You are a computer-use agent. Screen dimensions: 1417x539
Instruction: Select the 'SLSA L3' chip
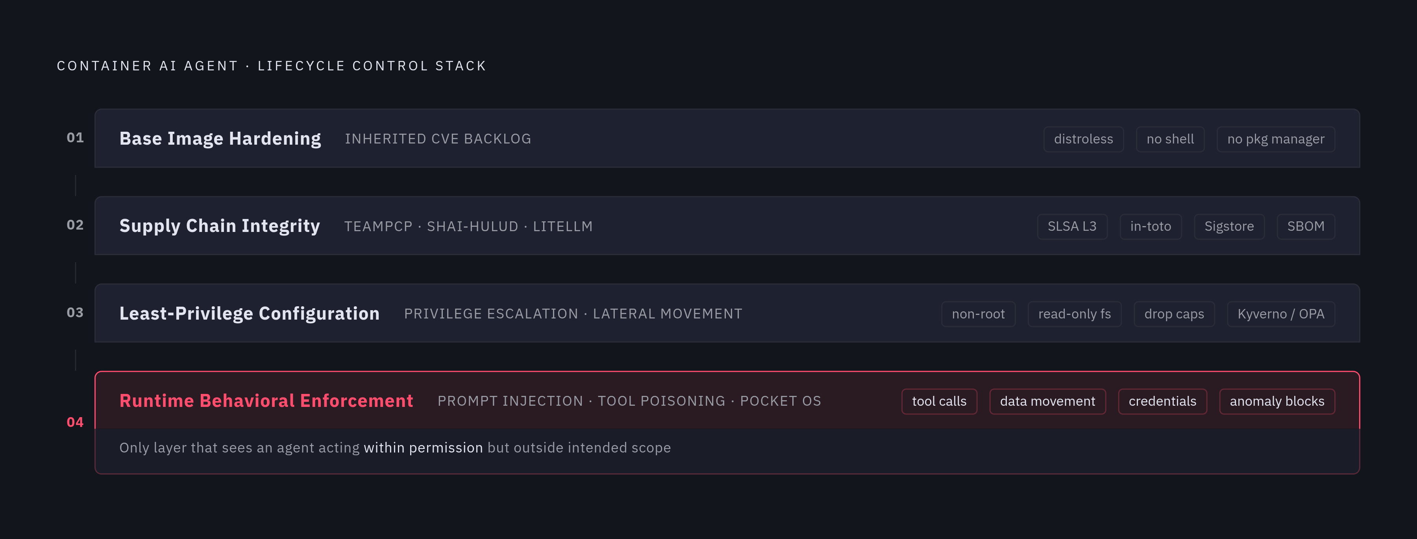coord(1071,226)
